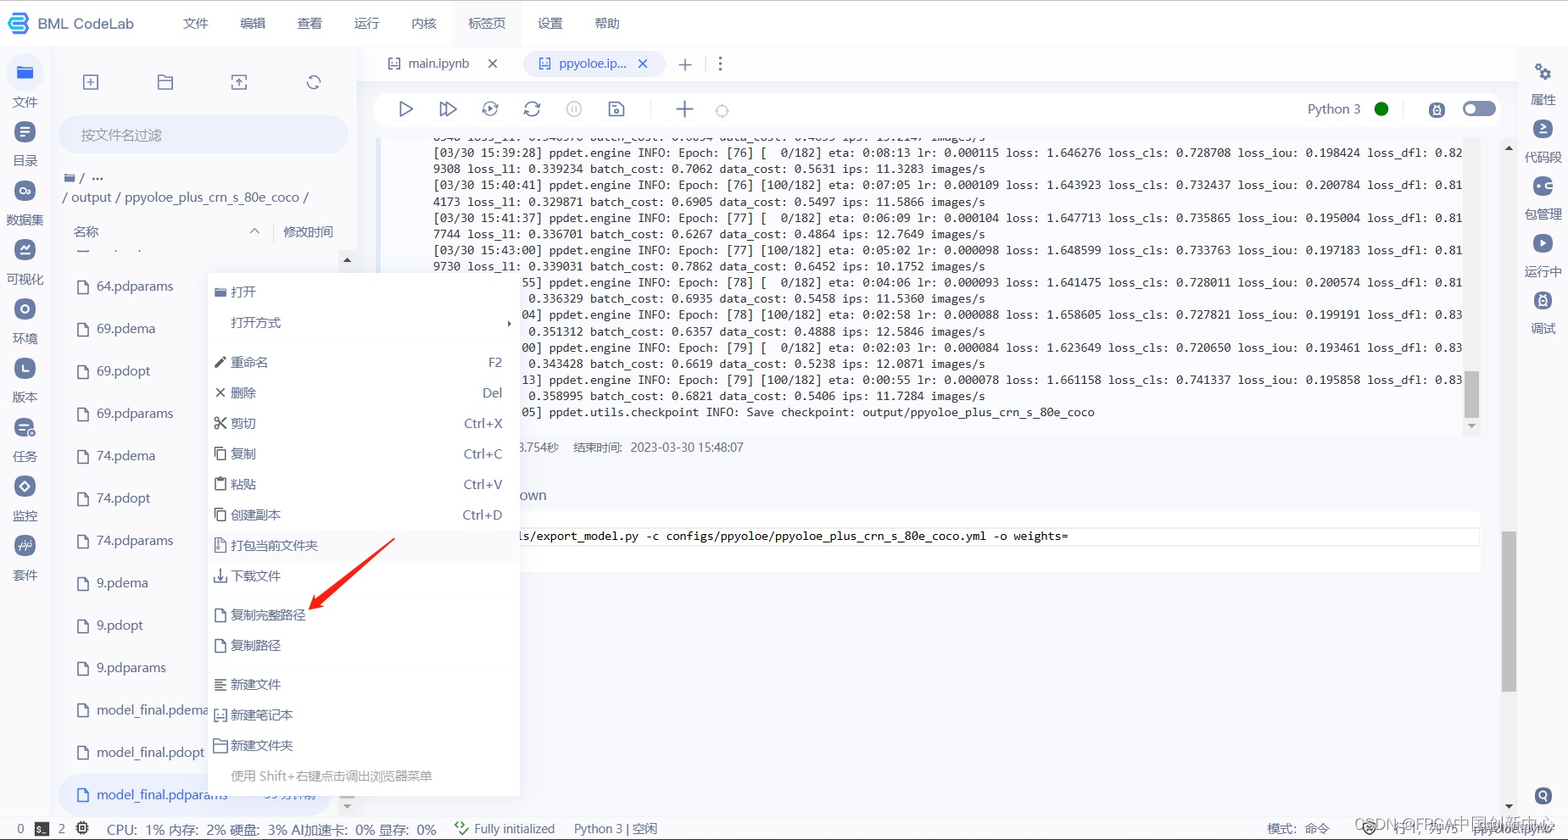Image resolution: width=1568 pixels, height=840 pixels.
Task: Open the 标签页 menu
Action: click(487, 23)
